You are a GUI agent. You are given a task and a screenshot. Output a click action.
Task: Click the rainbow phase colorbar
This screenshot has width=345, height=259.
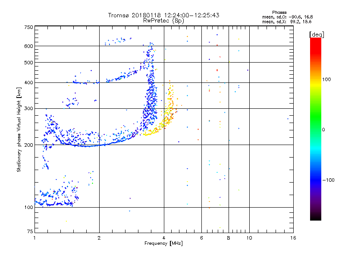coord(316,129)
